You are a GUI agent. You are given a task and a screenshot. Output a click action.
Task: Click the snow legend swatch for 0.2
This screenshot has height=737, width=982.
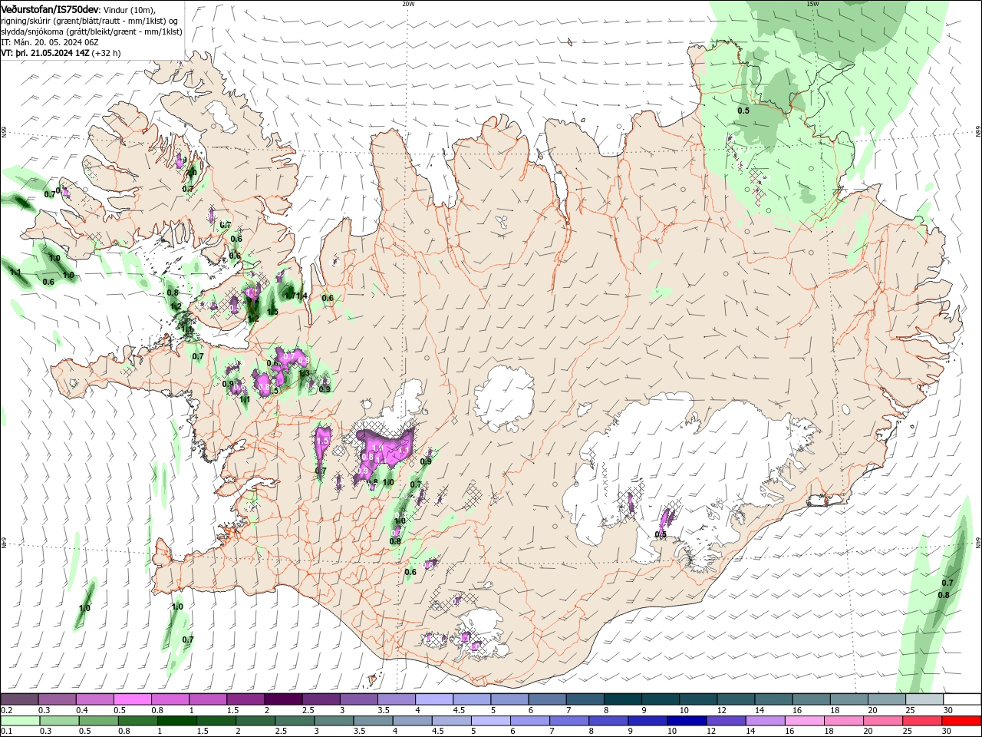tap(19, 699)
